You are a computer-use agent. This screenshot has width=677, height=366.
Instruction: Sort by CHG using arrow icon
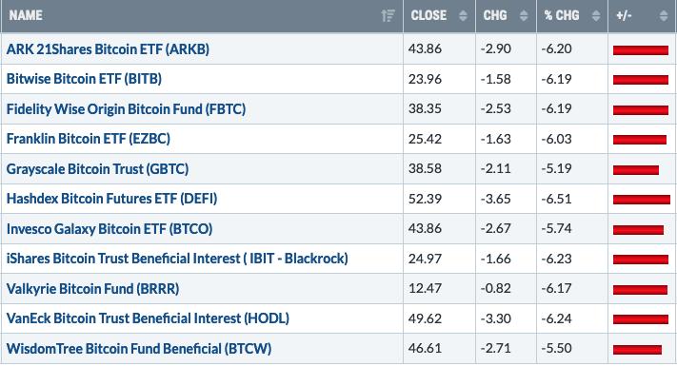click(x=524, y=16)
